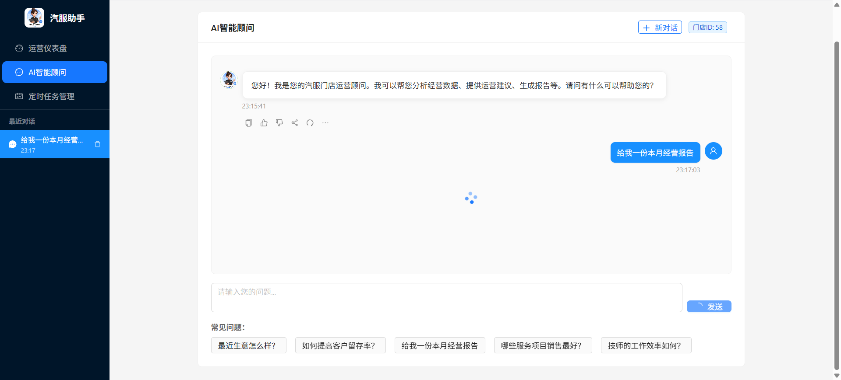Like the assistant's reply with thumbs up

[264, 123]
